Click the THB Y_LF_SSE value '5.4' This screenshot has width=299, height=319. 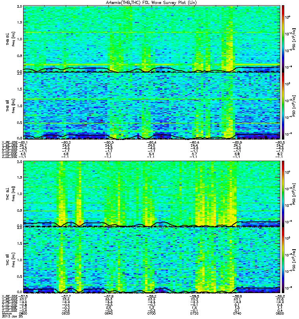151,154
